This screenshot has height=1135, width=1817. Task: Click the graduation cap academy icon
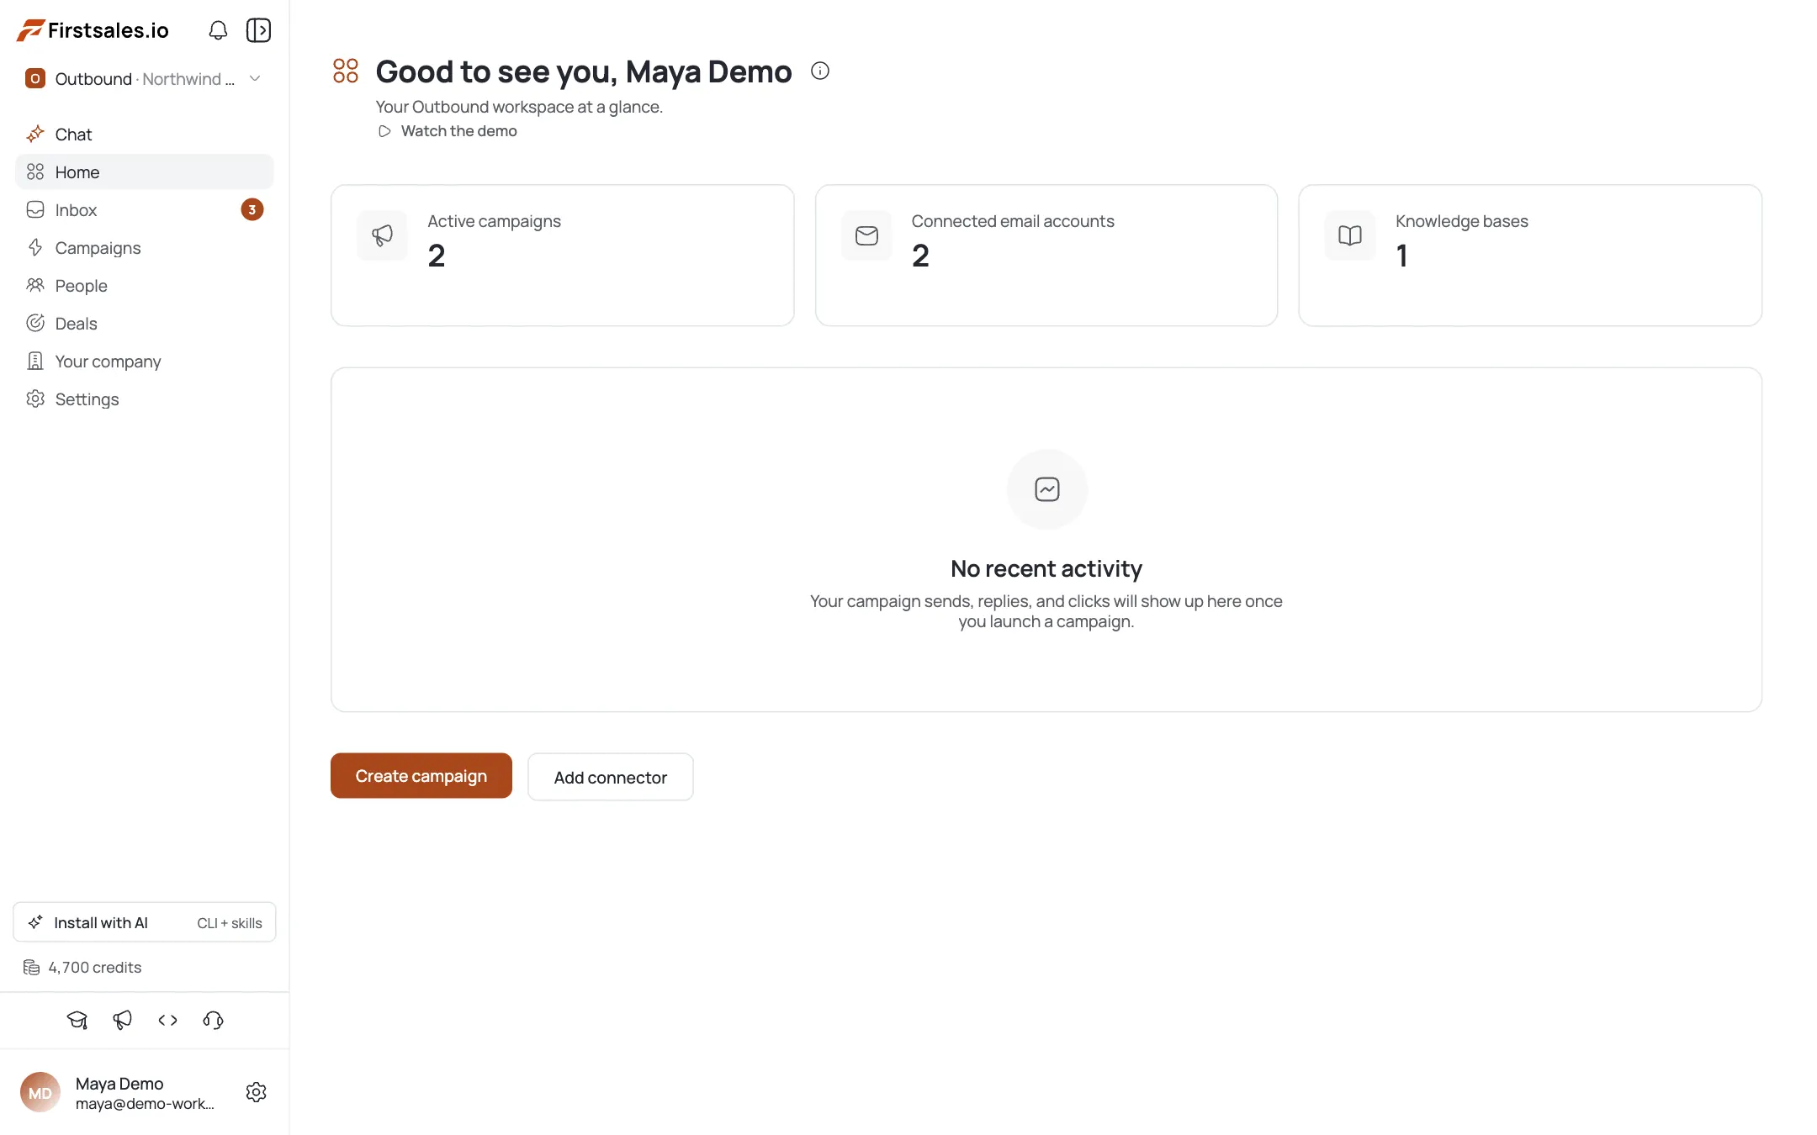(77, 1021)
